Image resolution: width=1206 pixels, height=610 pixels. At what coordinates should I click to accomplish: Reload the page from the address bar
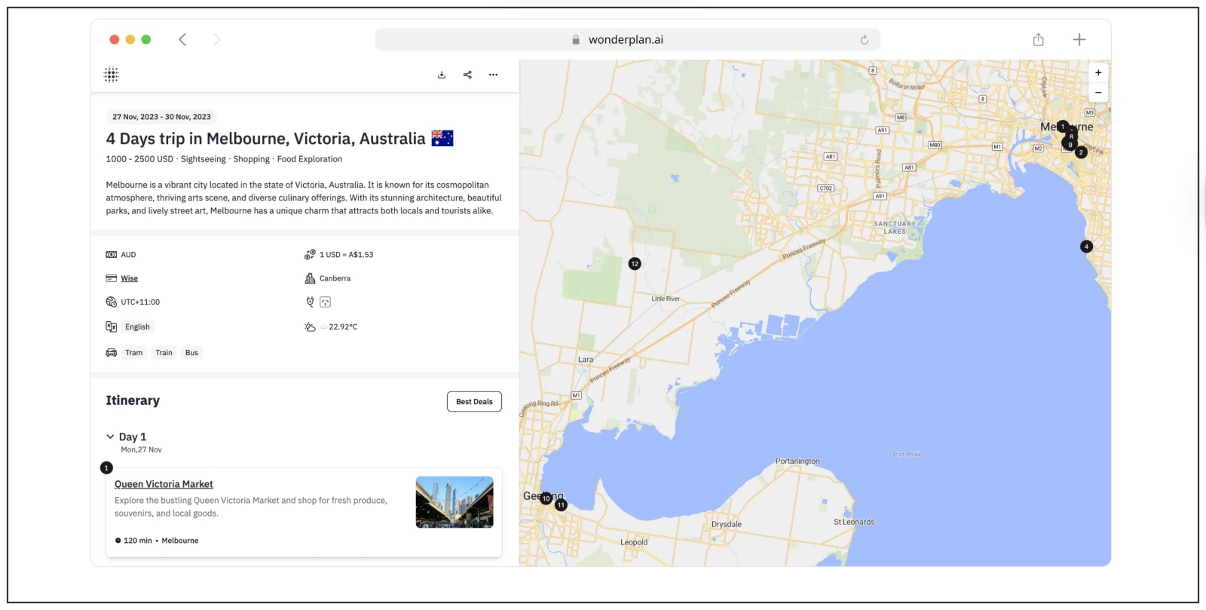865,40
